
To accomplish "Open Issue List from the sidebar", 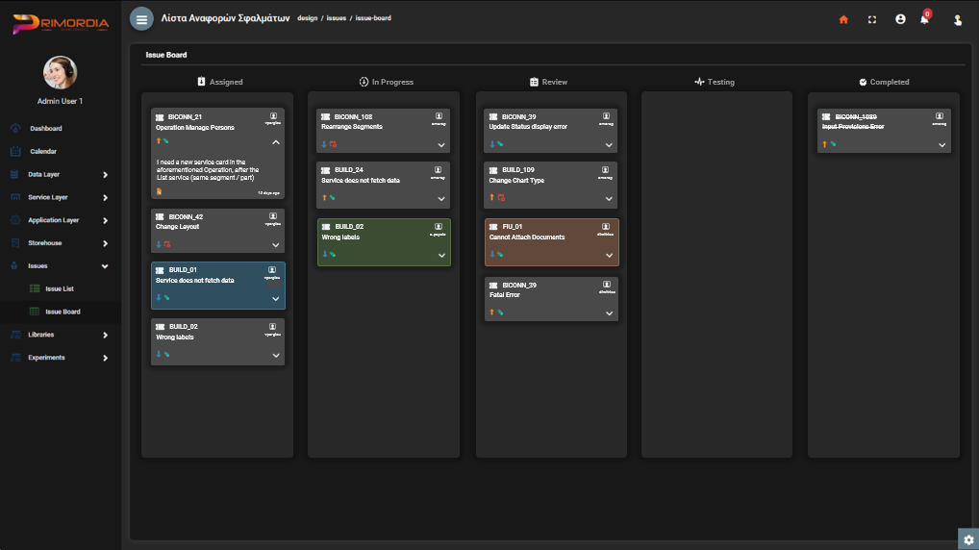I will click(59, 288).
